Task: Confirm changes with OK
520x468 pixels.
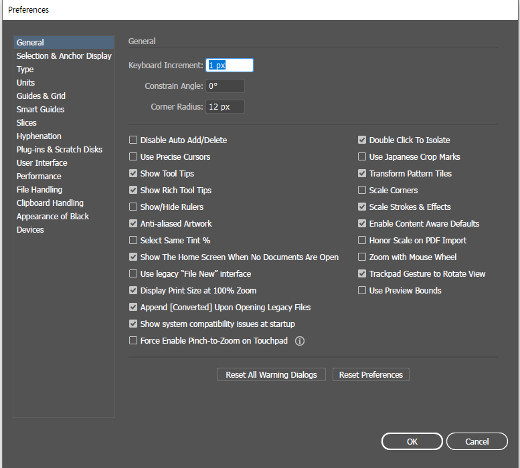Action: [x=412, y=441]
